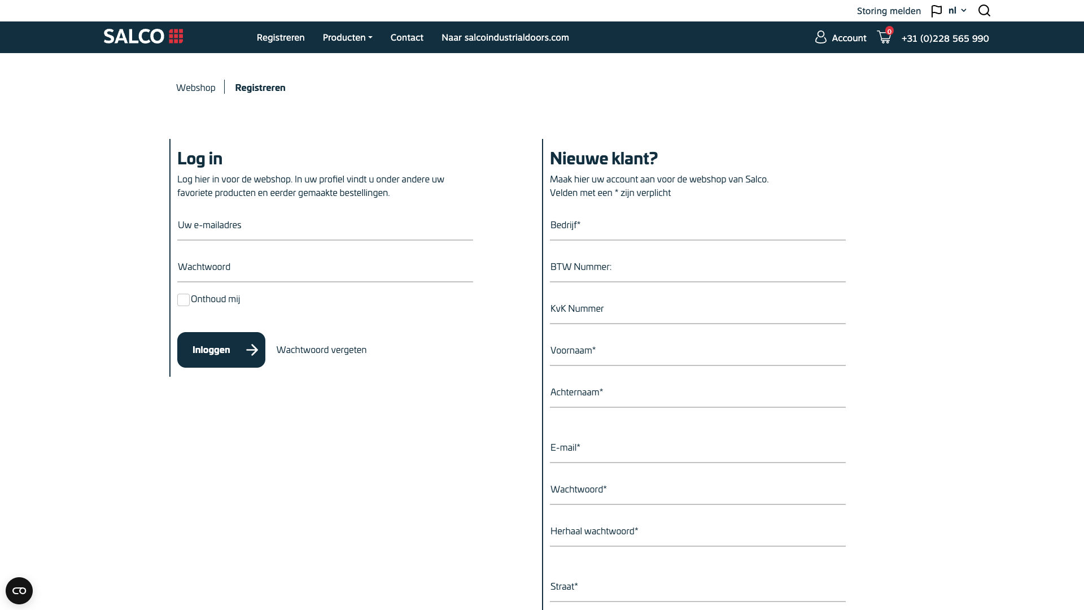Screen dimensions: 1084x610
Task: Open the search magnifier icon
Action: (984, 11)
